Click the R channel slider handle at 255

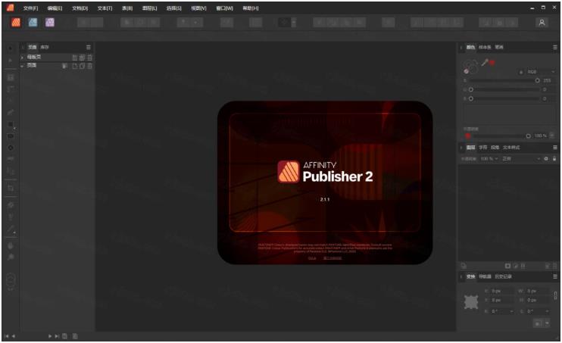coord(537,81)
